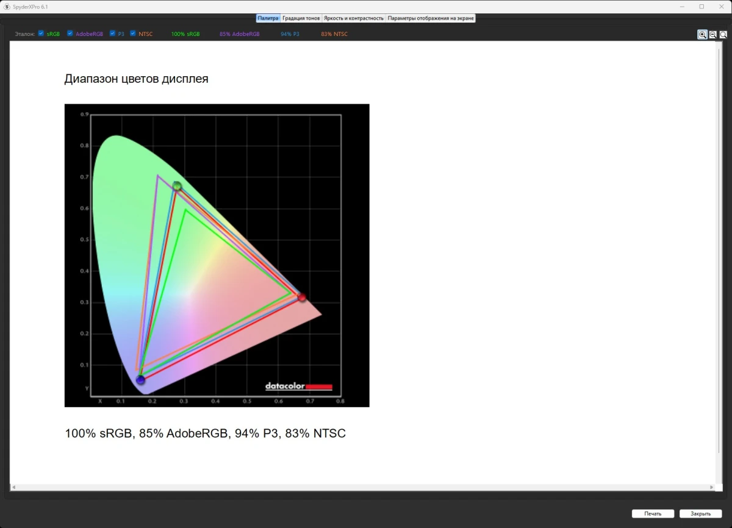Click the horizontal scrollbar left arrow
The width and height of the screenshot is (732, 528).
click(13, 487)
